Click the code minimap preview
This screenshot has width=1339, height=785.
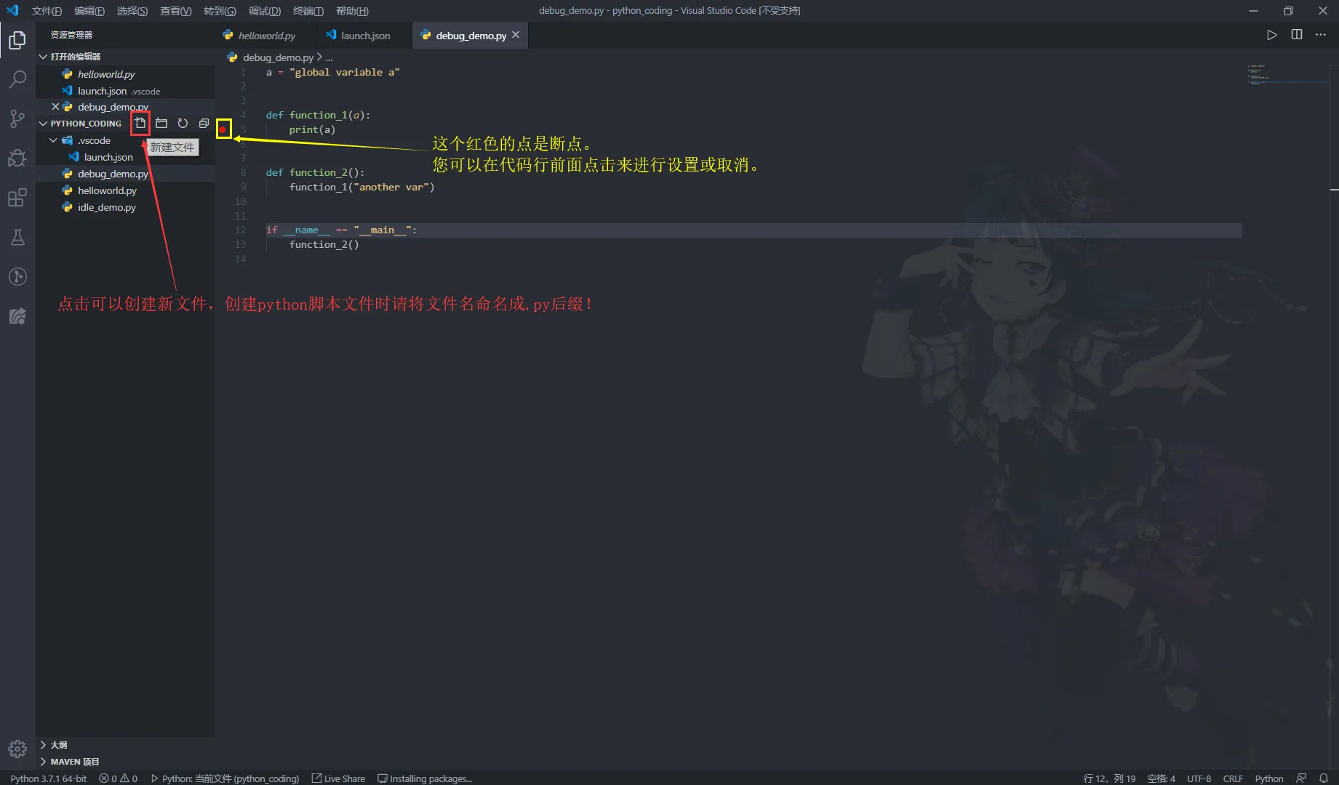1287,75
